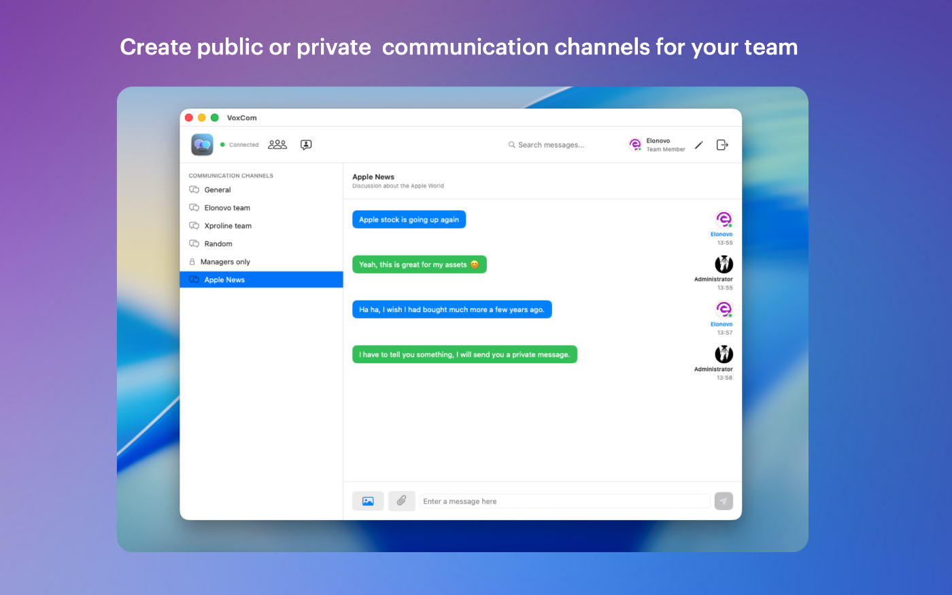
Task: Click the private message announcement bubble
Action: pyautogui.click(x=464, y=354)
